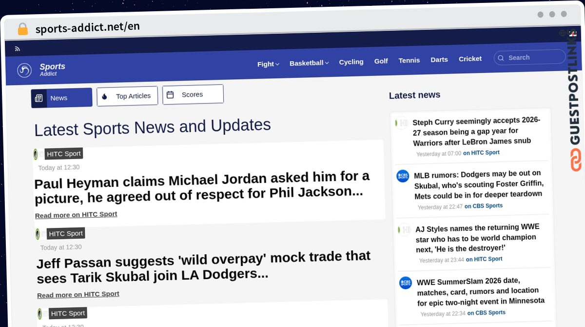Open Jeff Passan mock trade headline
The width and height of the screenshot is (585, 327).
point(204,267)
